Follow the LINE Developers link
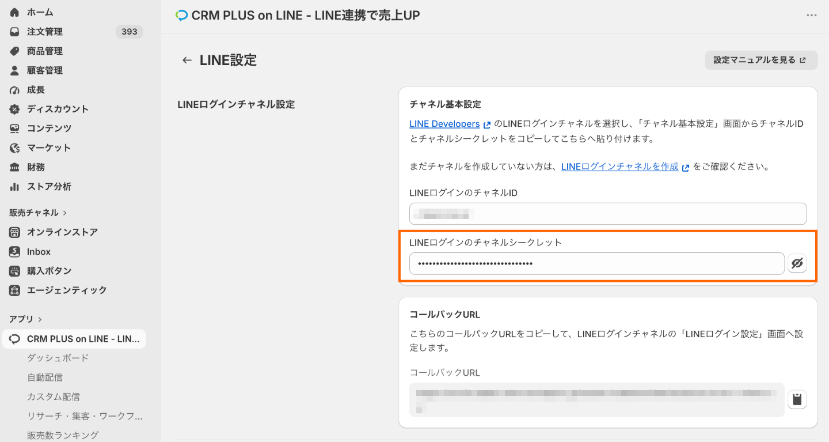Viewport: 829px width, 442px height. [x=444, y=124]
